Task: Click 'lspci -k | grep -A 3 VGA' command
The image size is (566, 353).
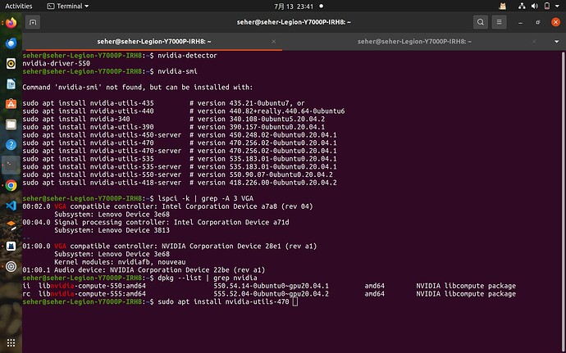Action: pyautogui.click(x=205, y=198)
